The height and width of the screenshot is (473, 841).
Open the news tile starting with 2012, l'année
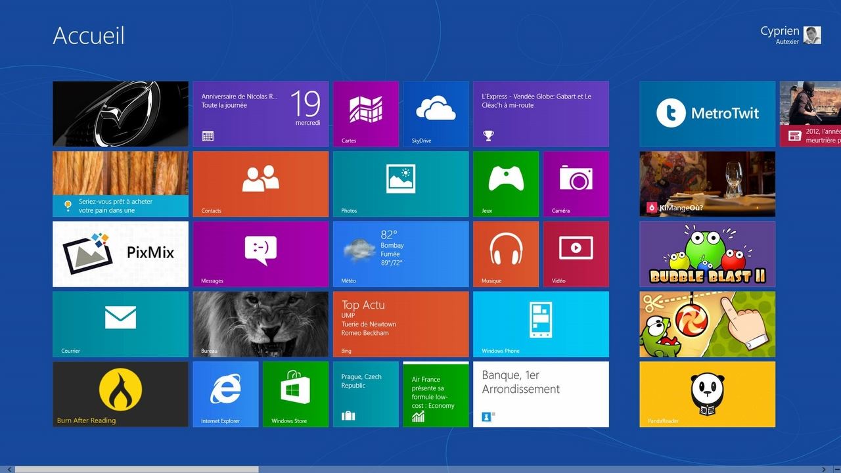[x=810, y=114]
